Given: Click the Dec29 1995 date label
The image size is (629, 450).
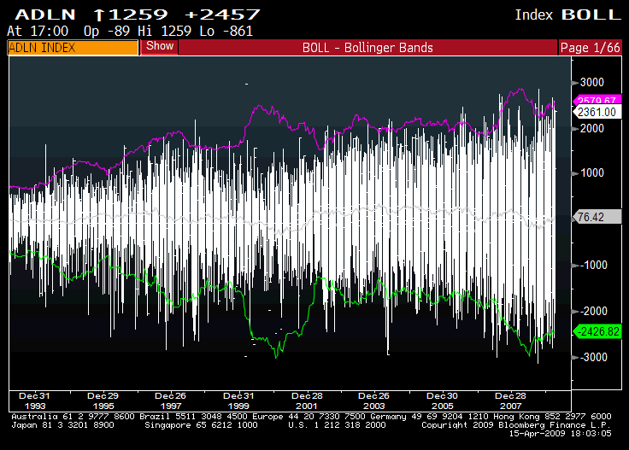Looking at the screenshot, I should tap(103, 400).
